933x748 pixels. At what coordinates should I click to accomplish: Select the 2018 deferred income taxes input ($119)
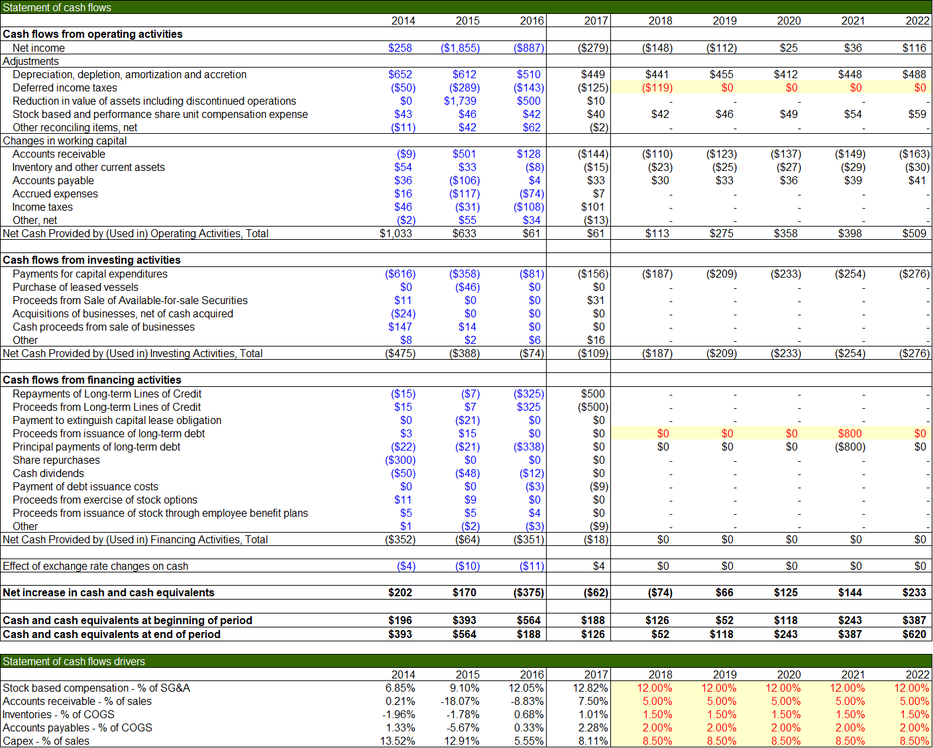(657, 87)
